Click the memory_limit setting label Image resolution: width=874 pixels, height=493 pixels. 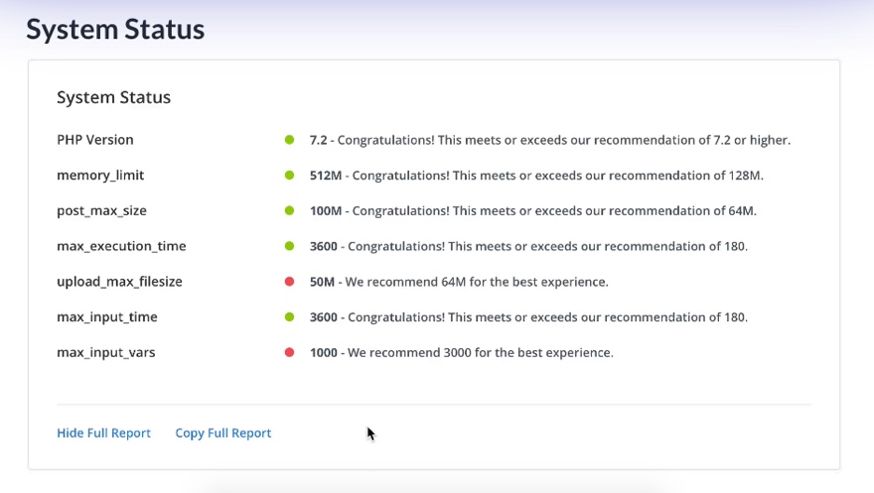coord(100,176)
